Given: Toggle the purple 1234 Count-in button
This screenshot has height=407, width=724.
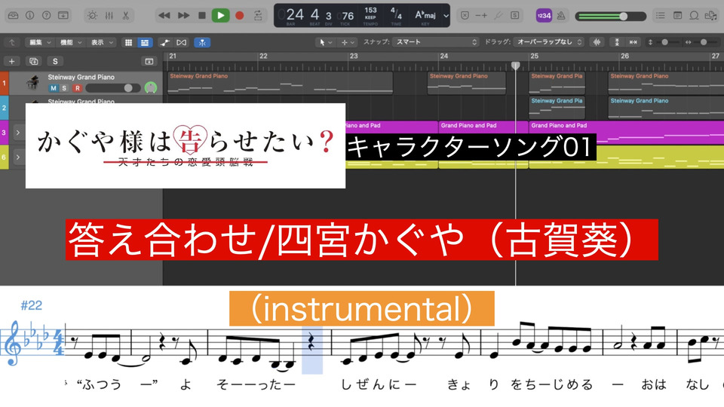Looking at the screenshot, I should pos(544,15).
